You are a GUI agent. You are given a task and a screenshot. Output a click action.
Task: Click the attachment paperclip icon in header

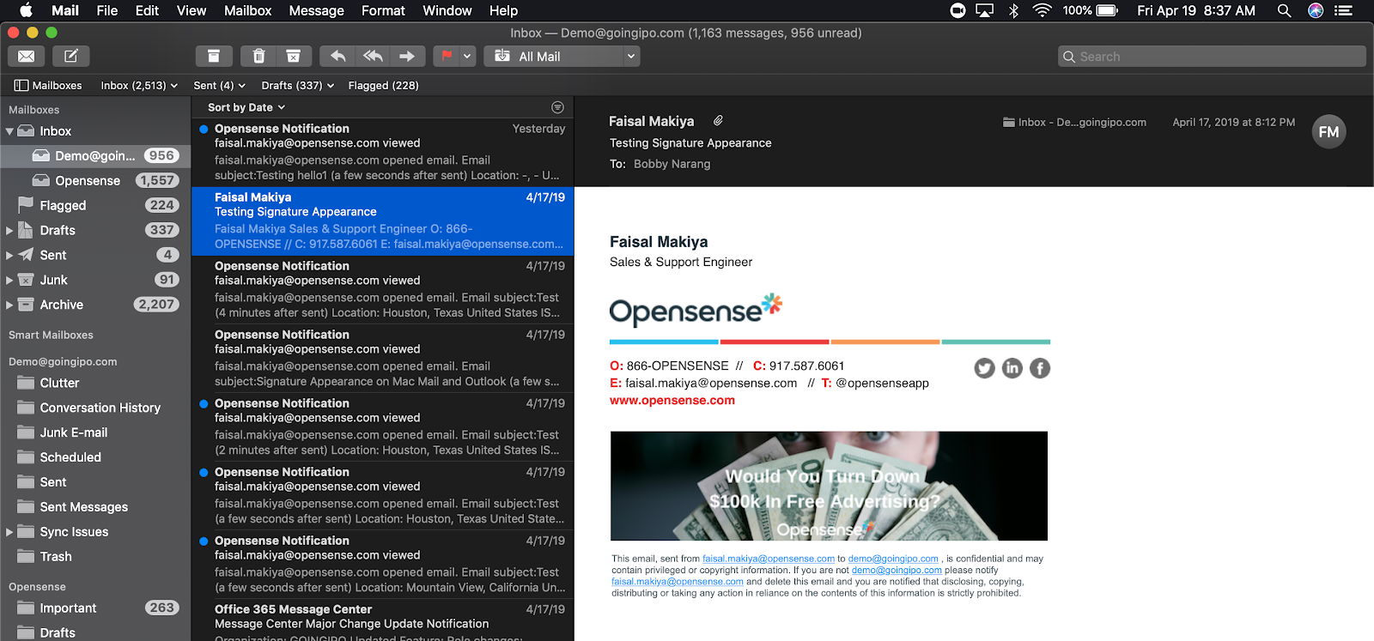tap(718, 121)
